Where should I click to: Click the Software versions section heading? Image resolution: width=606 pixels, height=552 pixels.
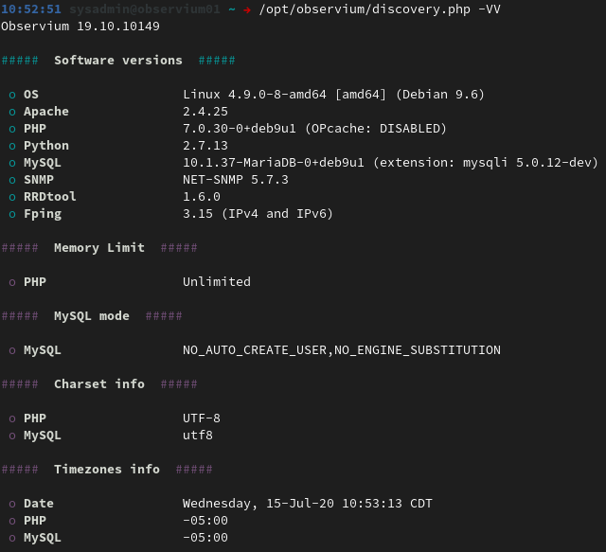(117, 61)
